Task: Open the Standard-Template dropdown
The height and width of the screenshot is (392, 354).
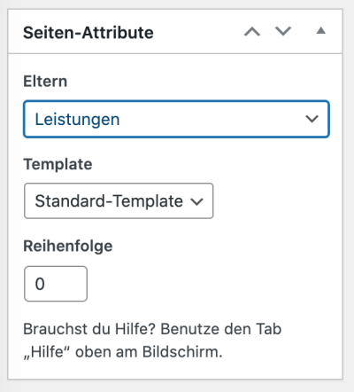Action: (x=119, y=201)
